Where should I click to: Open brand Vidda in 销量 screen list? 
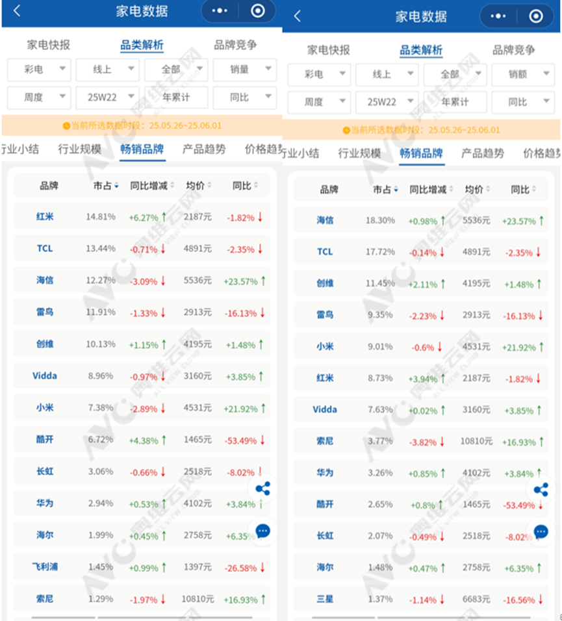45,376
